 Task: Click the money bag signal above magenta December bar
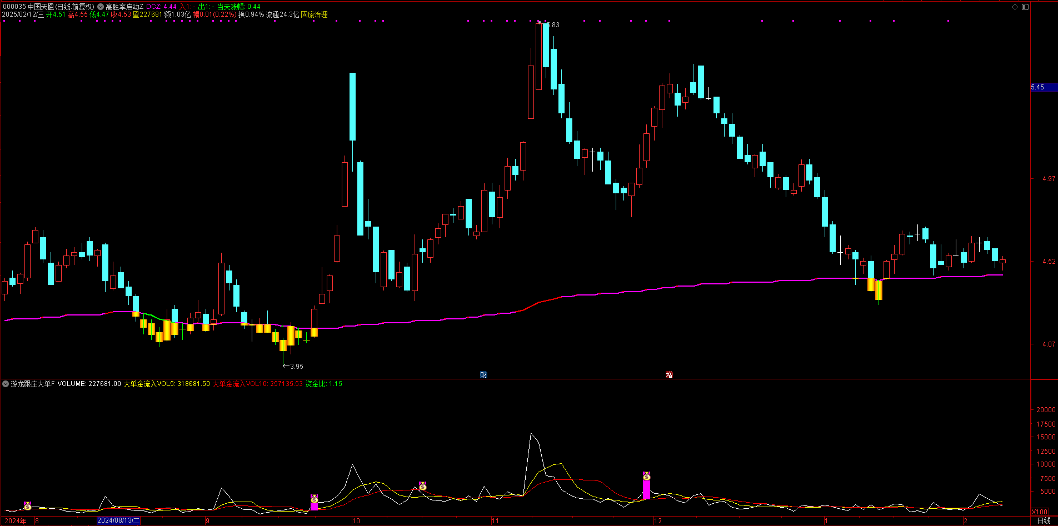(x=646, y=476)
